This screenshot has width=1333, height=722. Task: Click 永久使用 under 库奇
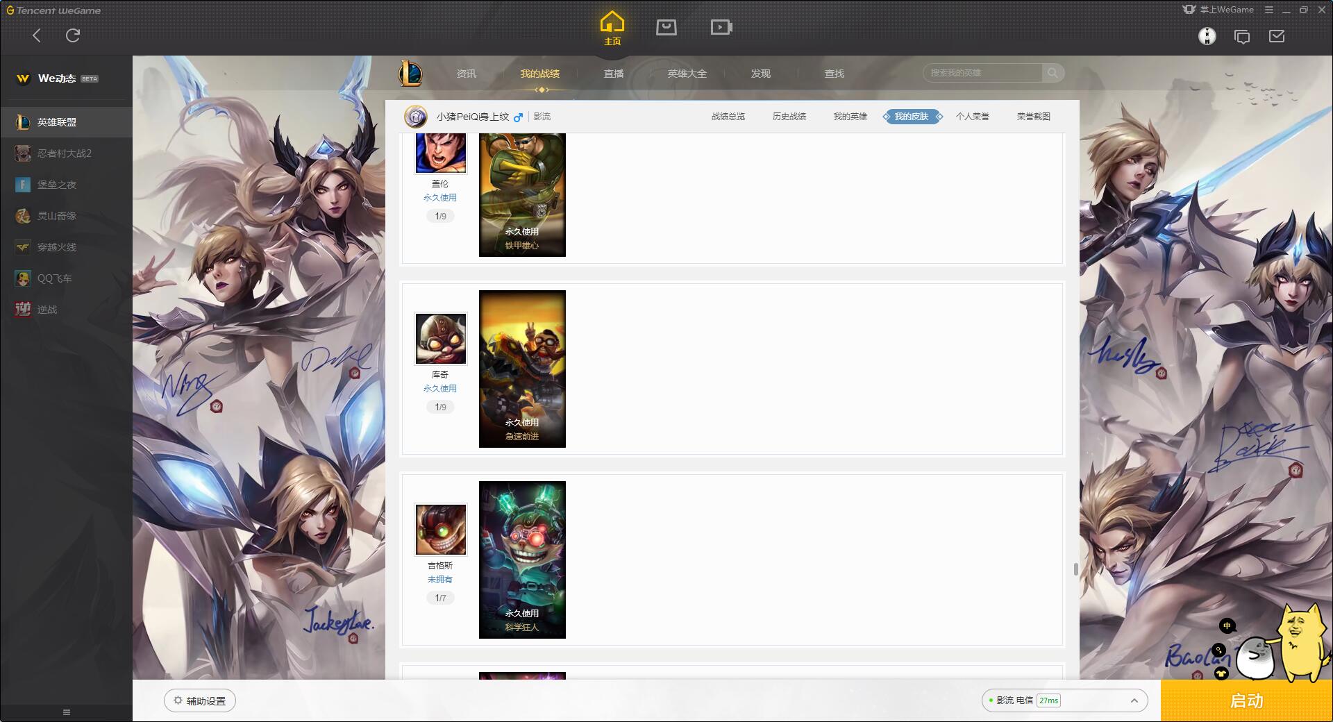pos(440,389)
